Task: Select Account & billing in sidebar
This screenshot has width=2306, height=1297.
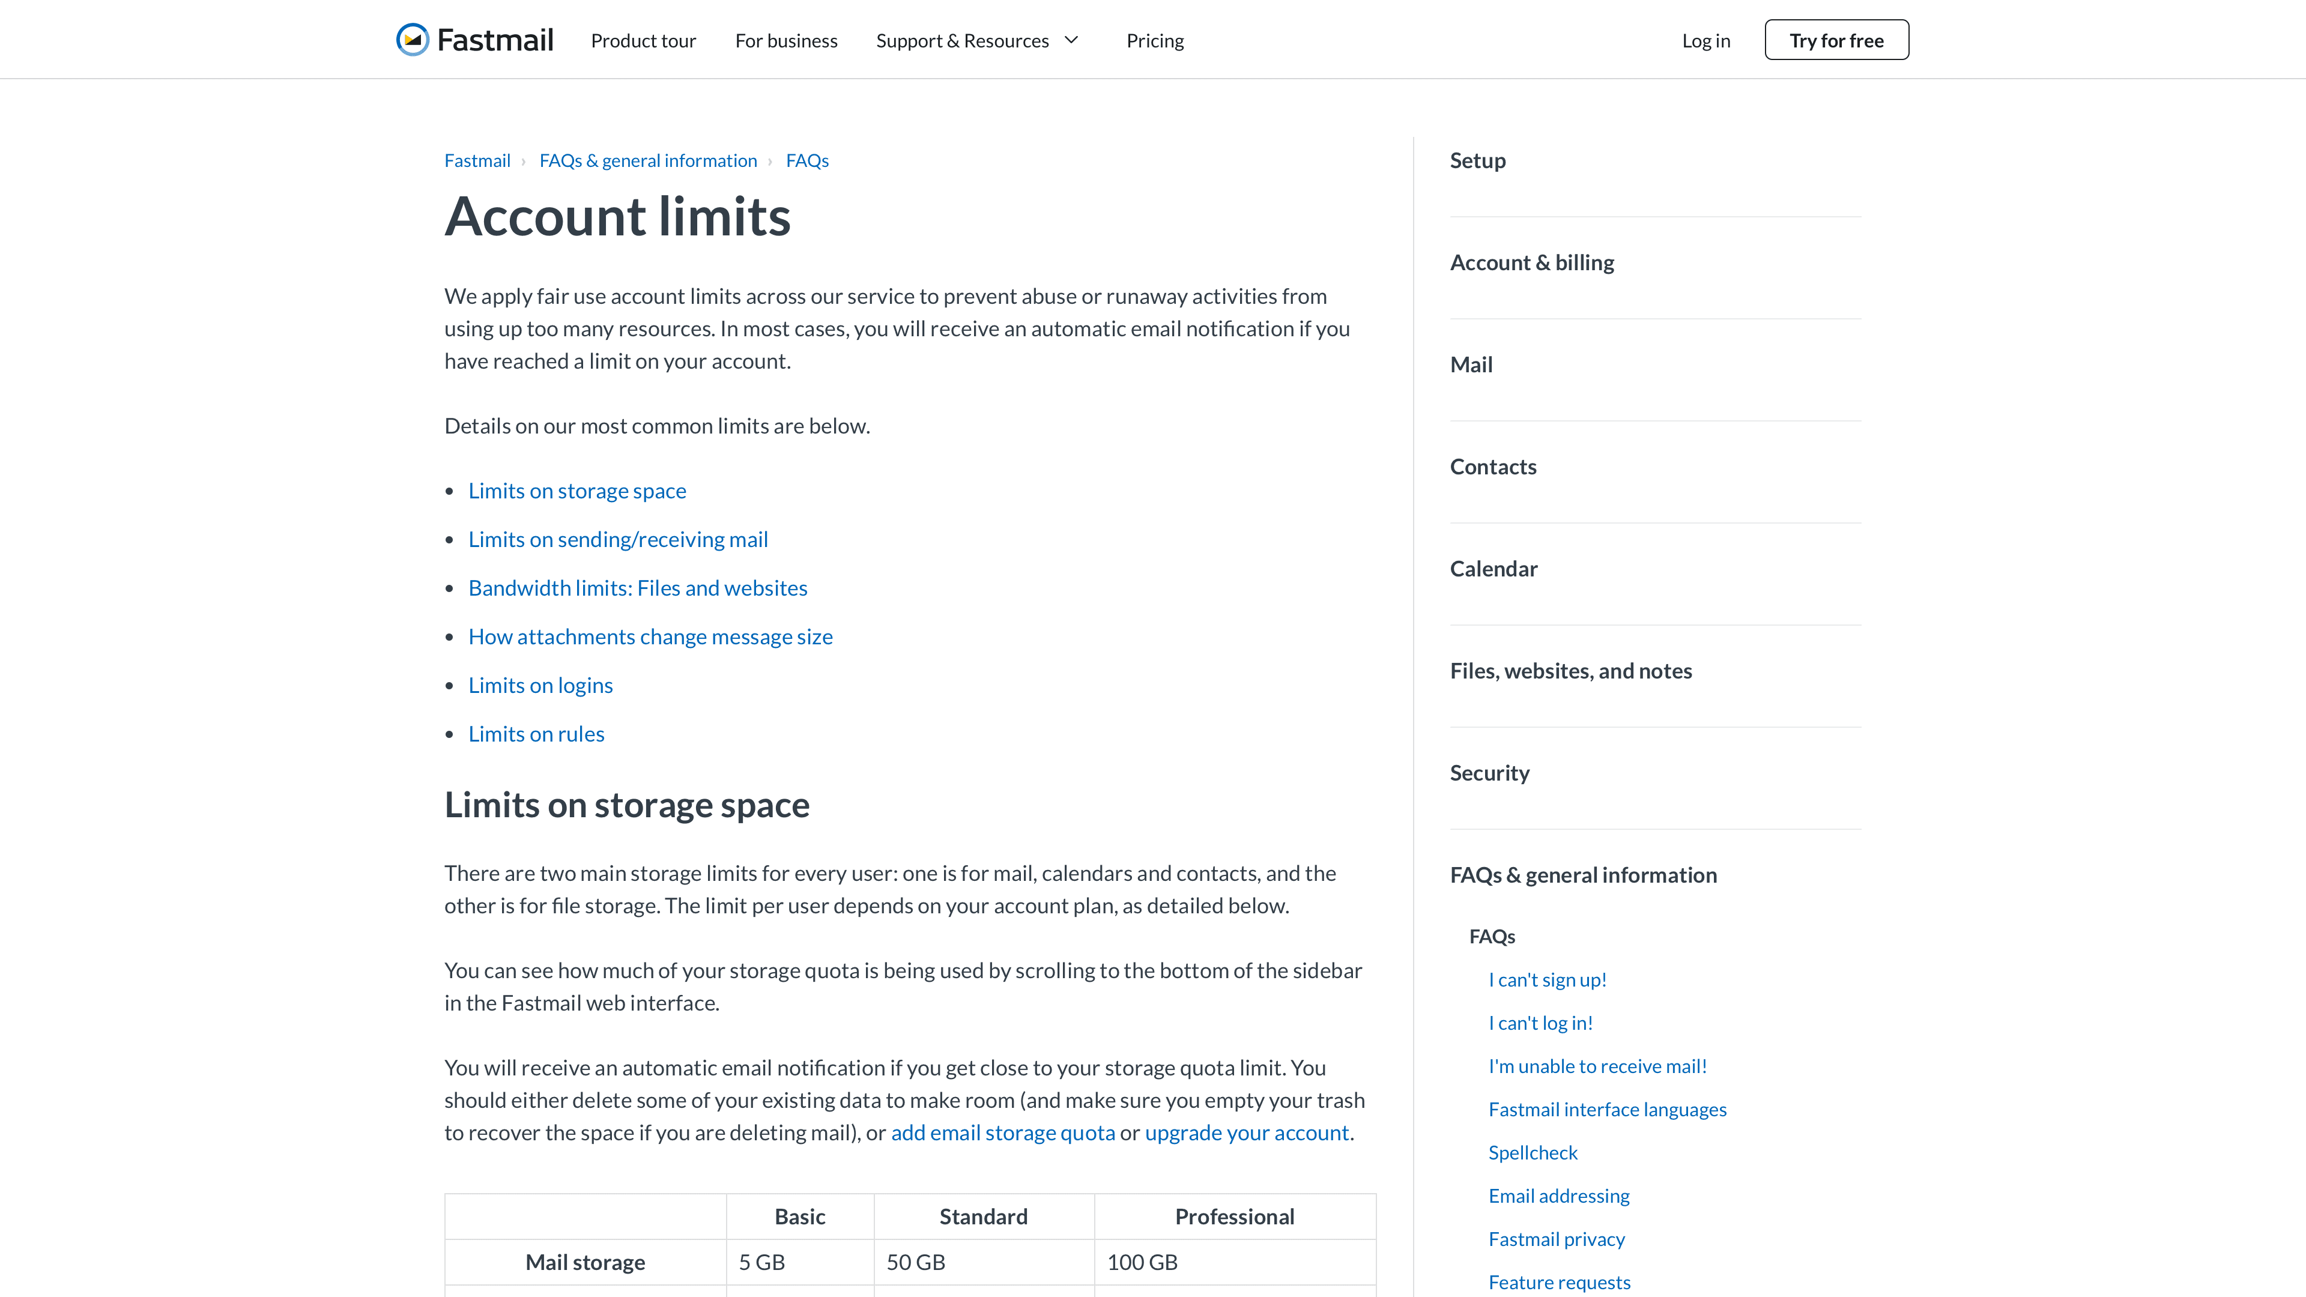Action: (1532, 261)
